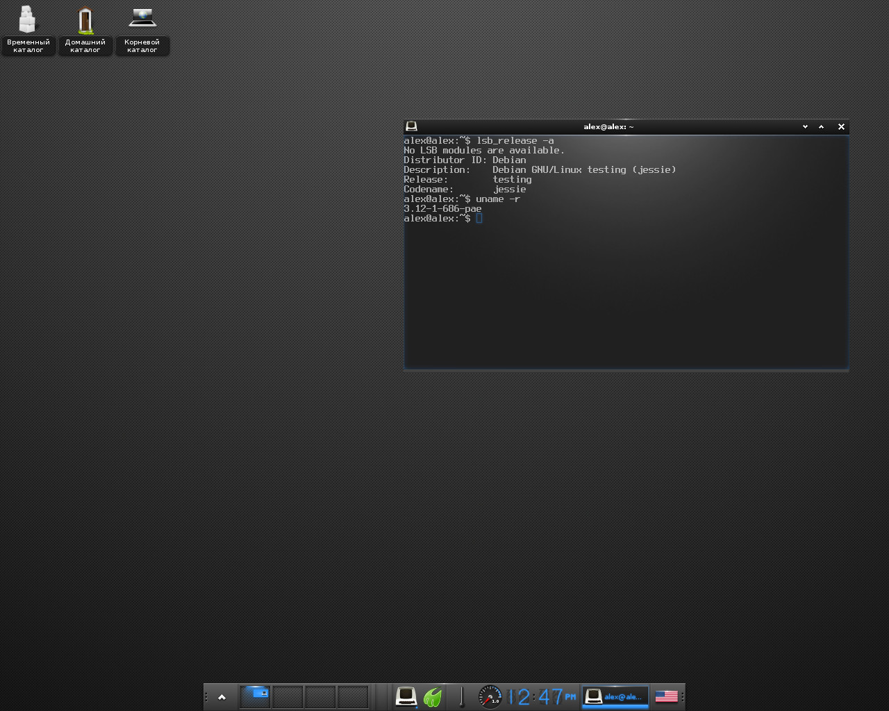This screenshot has width=889, height=711.
Task: Click the 12:47 PM digital clock
Action: tap(542, 696)
